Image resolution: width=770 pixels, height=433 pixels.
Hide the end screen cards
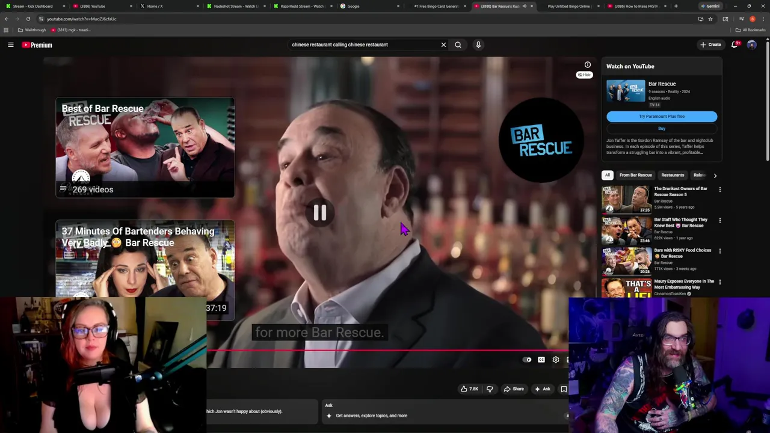pos(585,75)
